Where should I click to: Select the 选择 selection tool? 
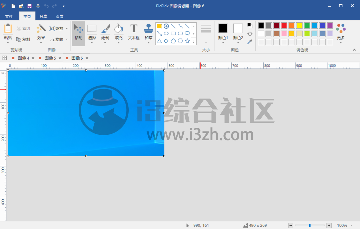point(92,32)
